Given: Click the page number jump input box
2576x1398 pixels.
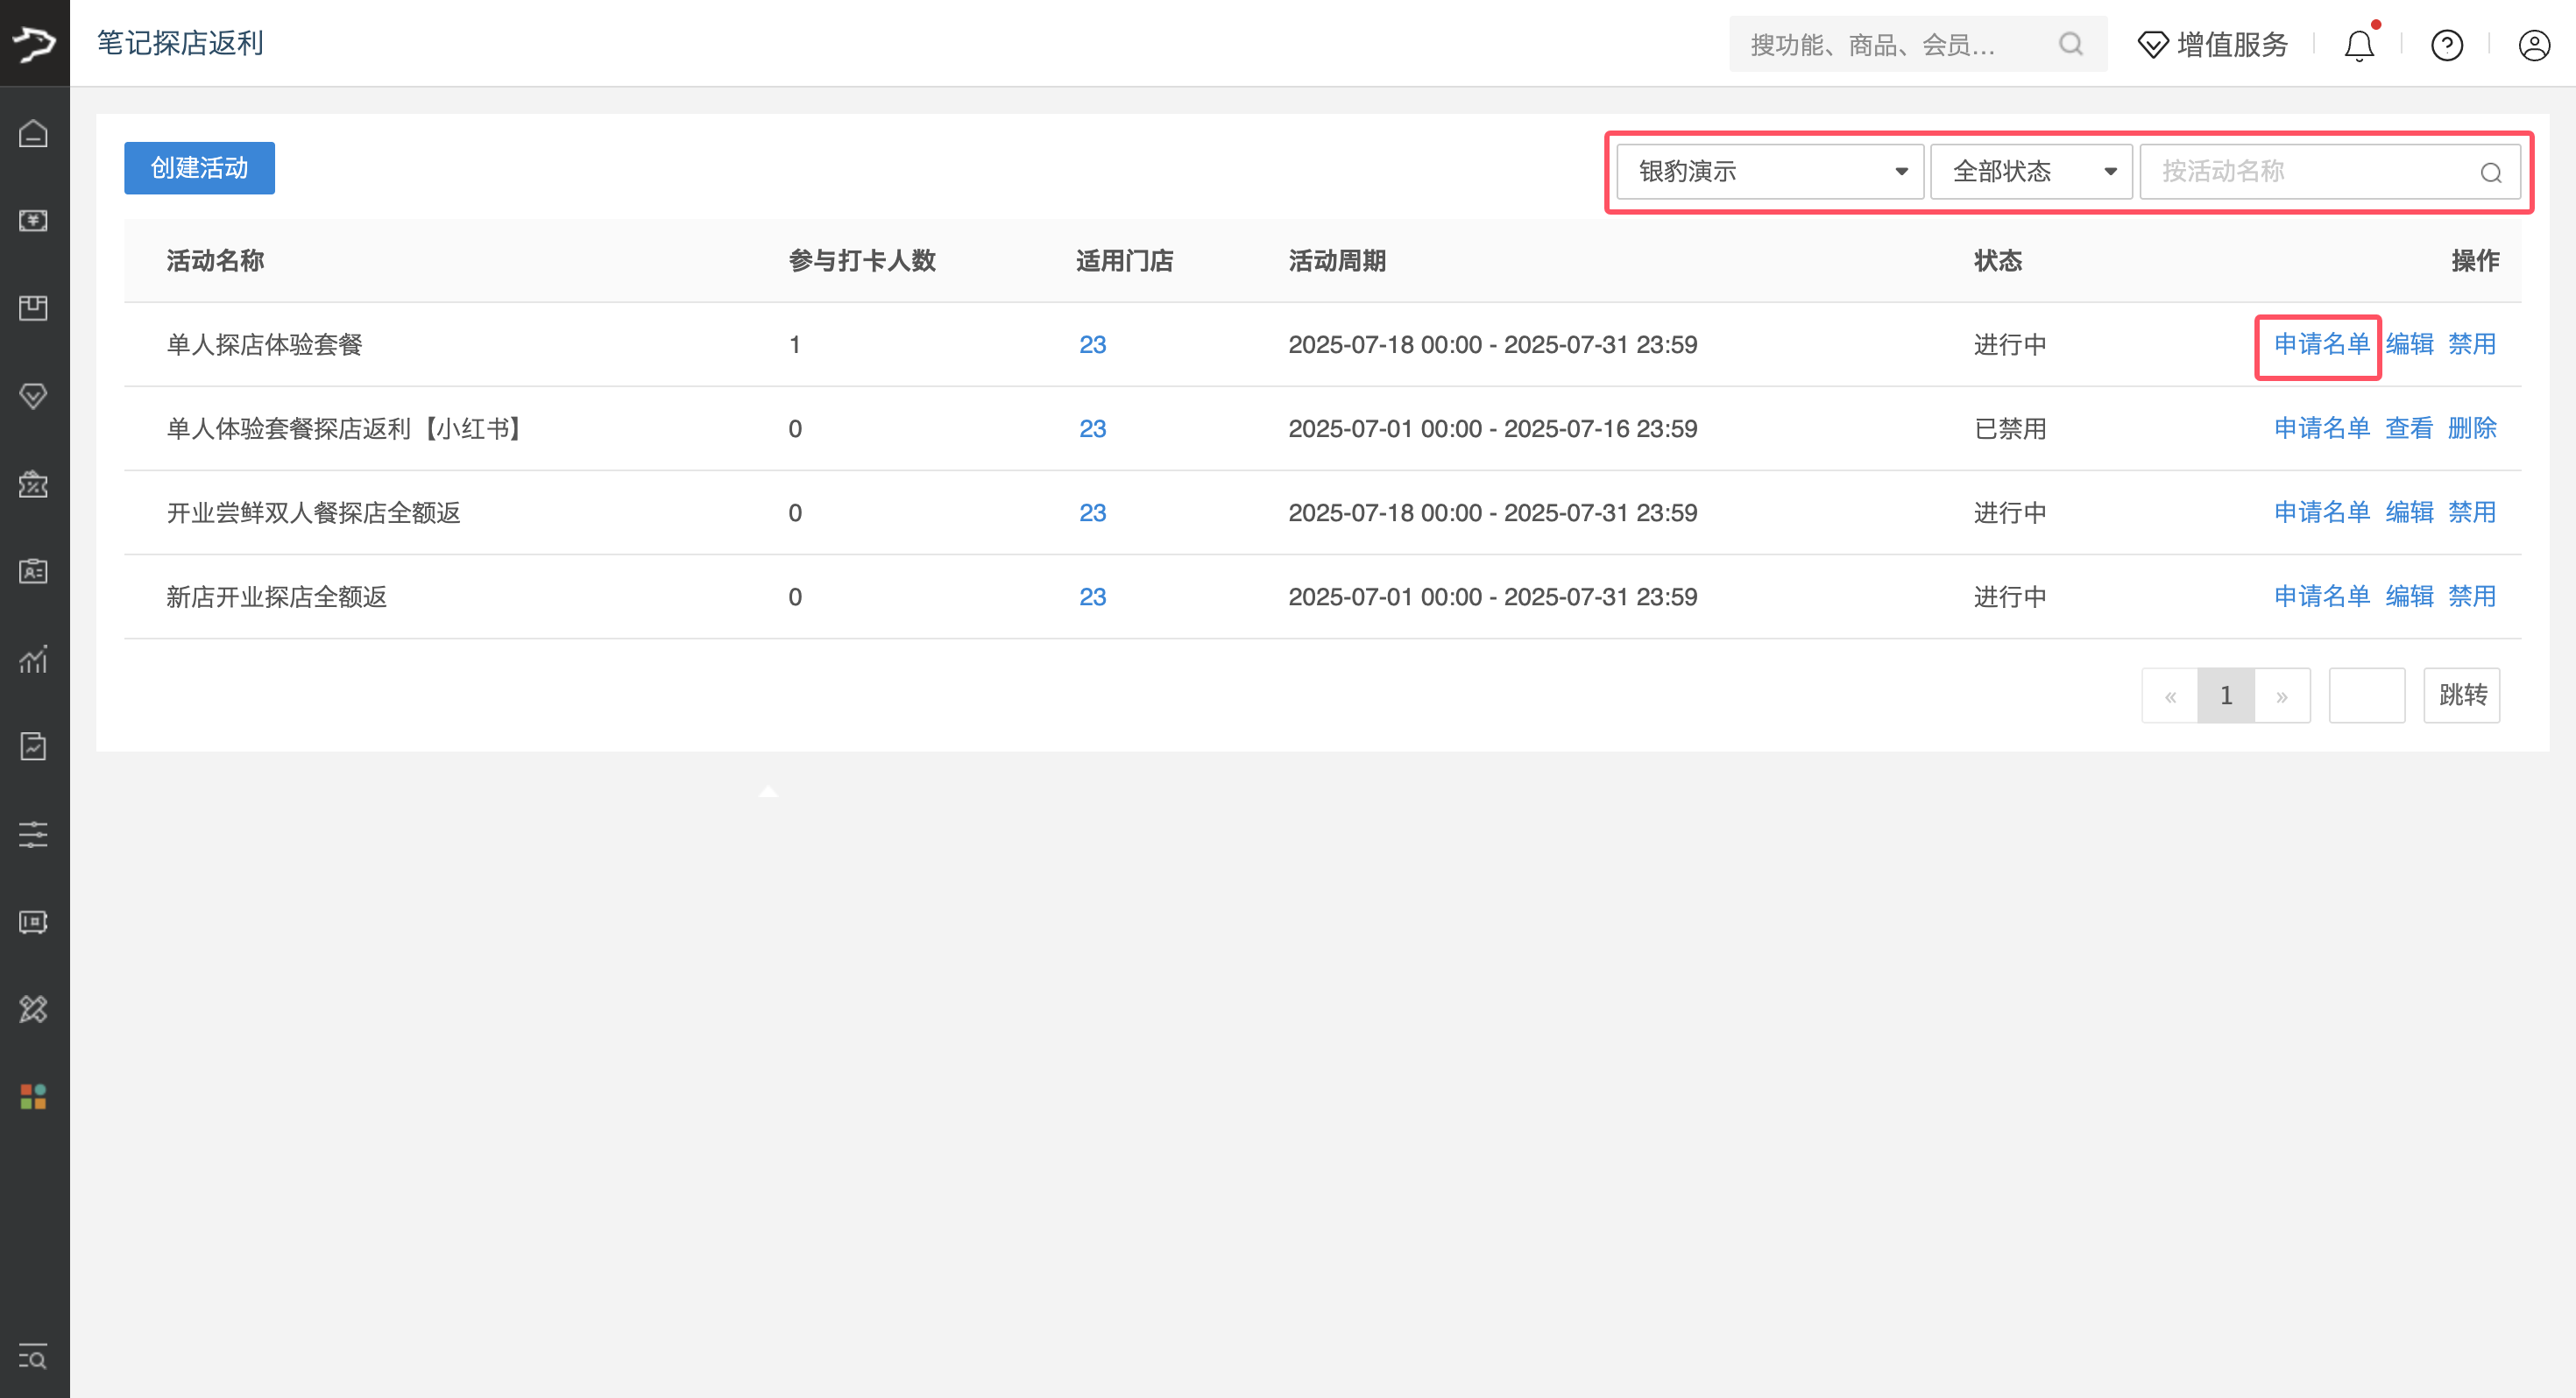Looking at the screenshot, I should pyautogui.click(x=2367, y=695).
